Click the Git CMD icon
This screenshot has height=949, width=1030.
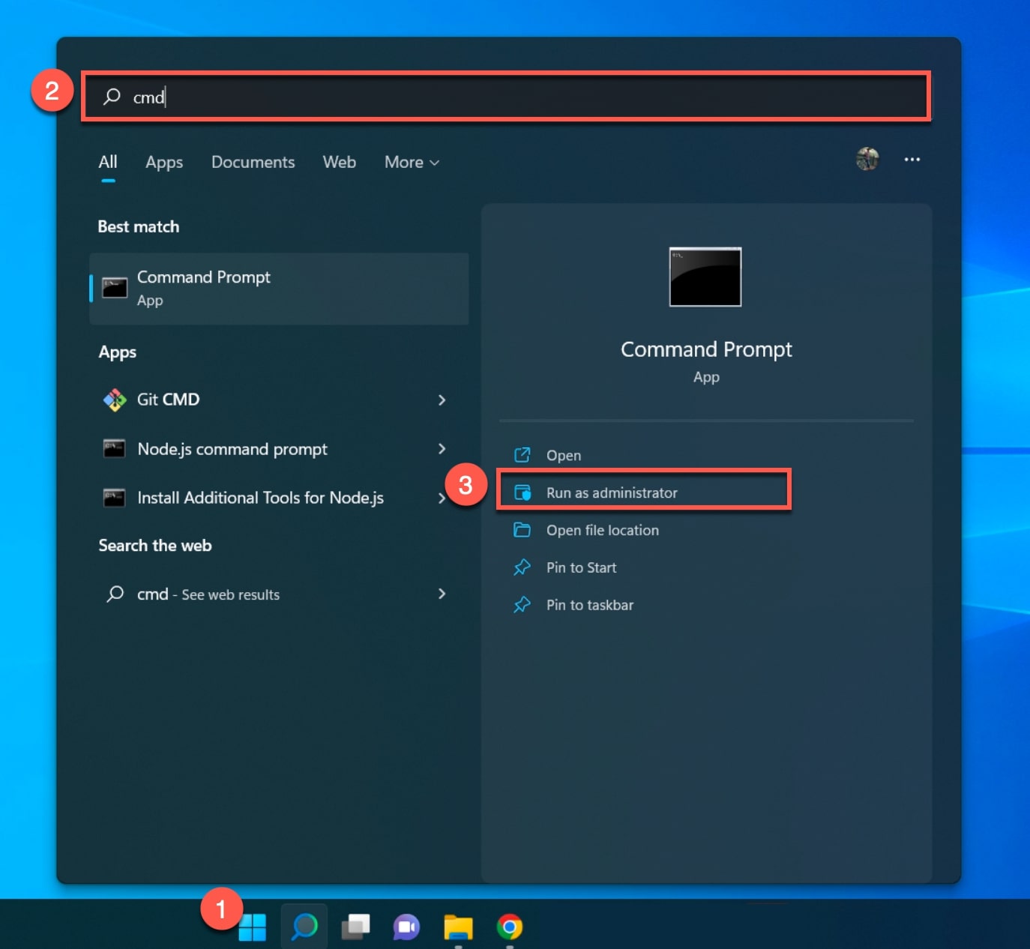pos(115,400)
